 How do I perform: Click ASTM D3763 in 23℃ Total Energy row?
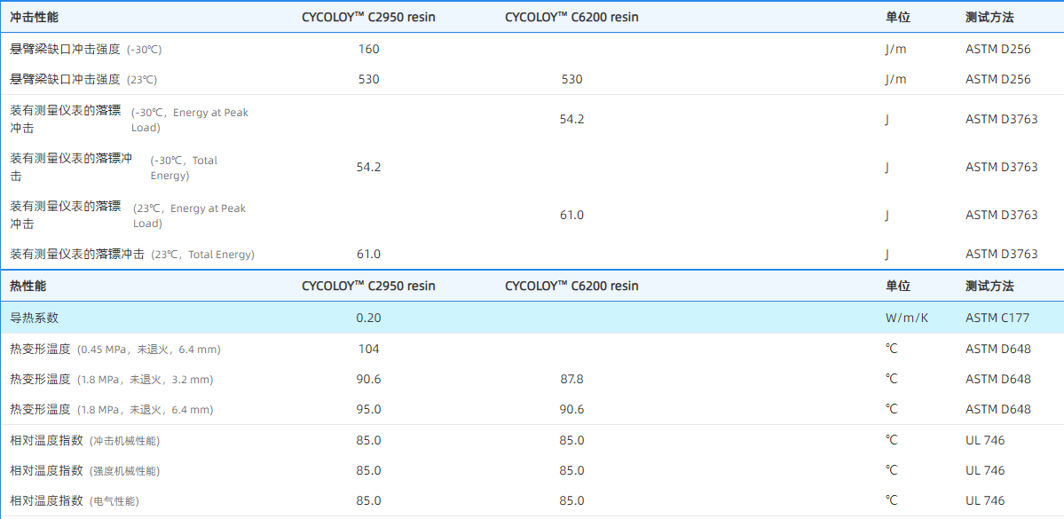pos(1002,255)
